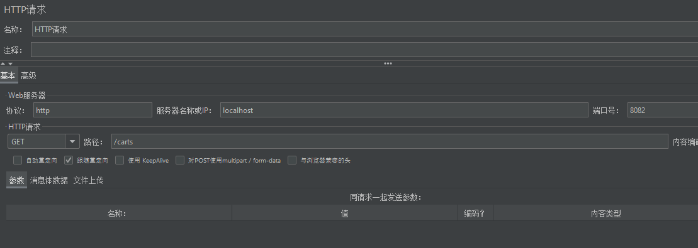This screenshot has height=248, width=698.
Task: Open the 文件上传 tab
Action: (88, 180)
